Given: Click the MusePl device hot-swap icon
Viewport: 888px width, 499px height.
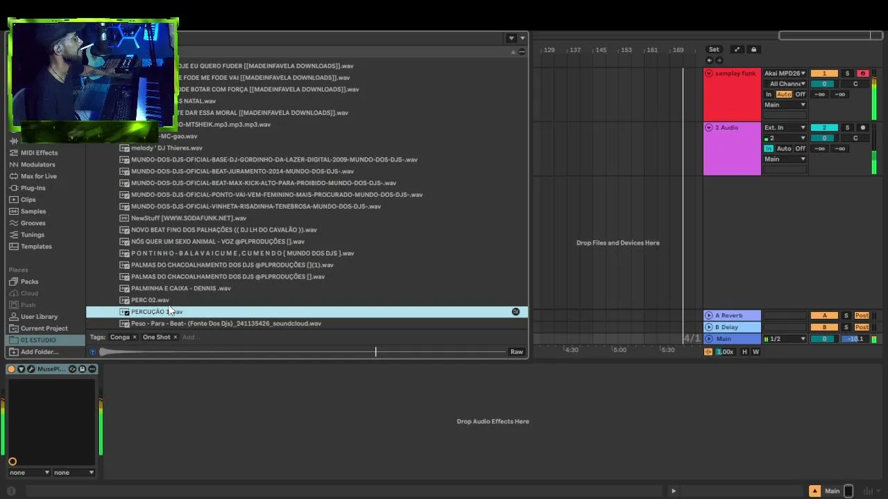Looking at the screenshot, I should click(72, 369).
